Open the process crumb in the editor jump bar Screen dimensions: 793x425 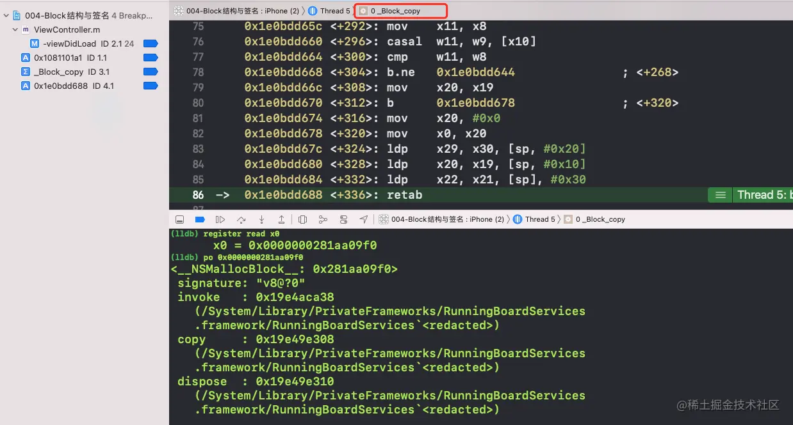[237, 11]
